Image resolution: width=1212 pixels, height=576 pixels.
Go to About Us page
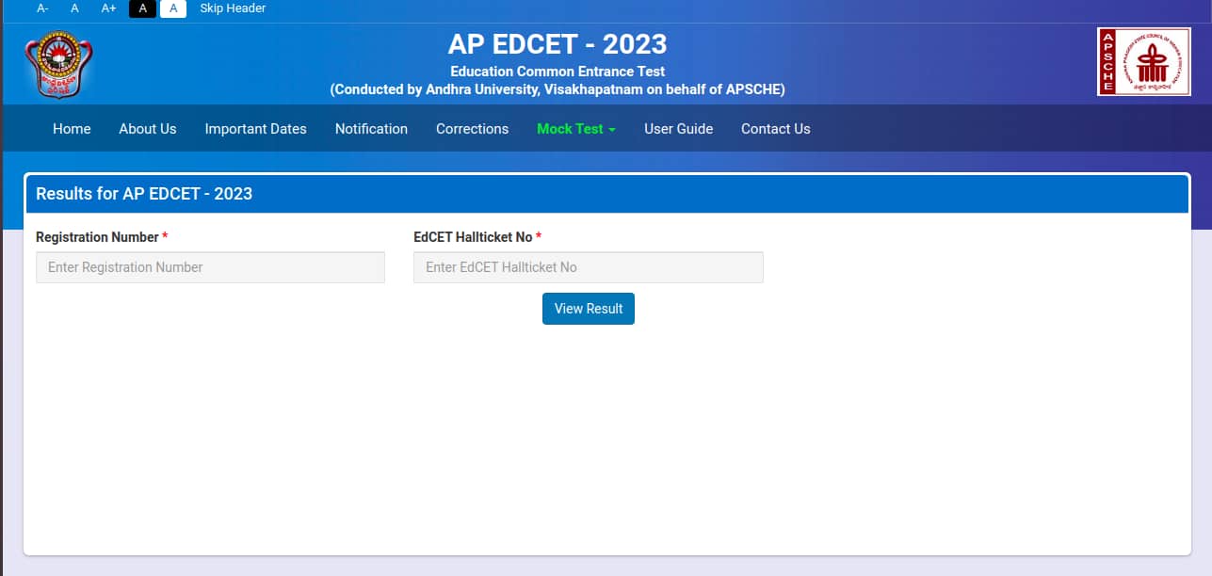click(148, 129)
